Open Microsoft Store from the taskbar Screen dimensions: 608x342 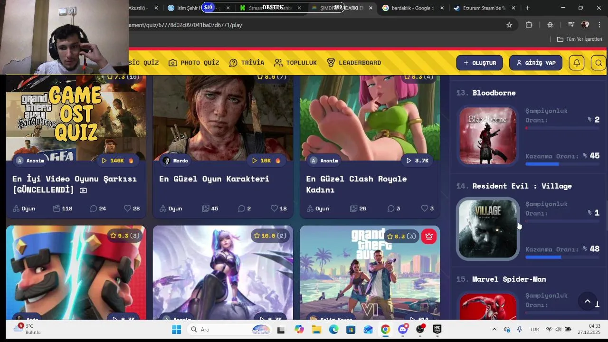tap(351, 329)
